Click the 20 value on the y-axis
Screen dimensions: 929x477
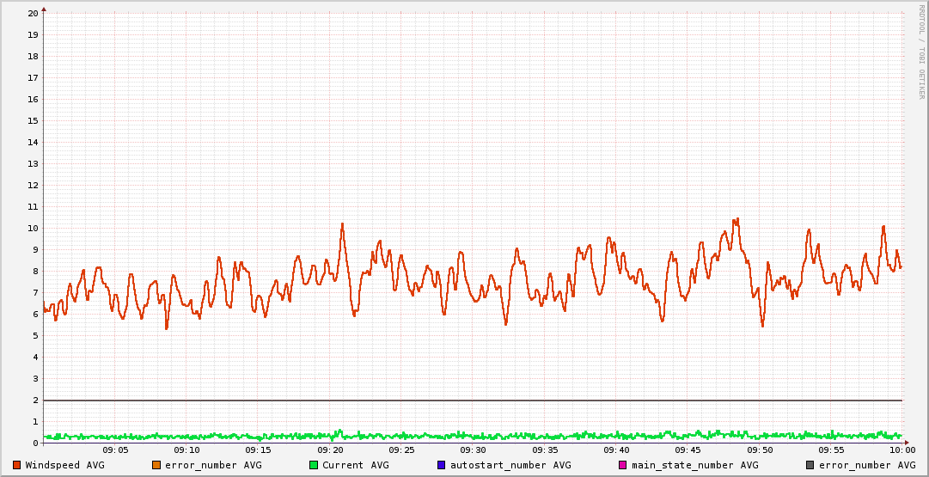33,13
